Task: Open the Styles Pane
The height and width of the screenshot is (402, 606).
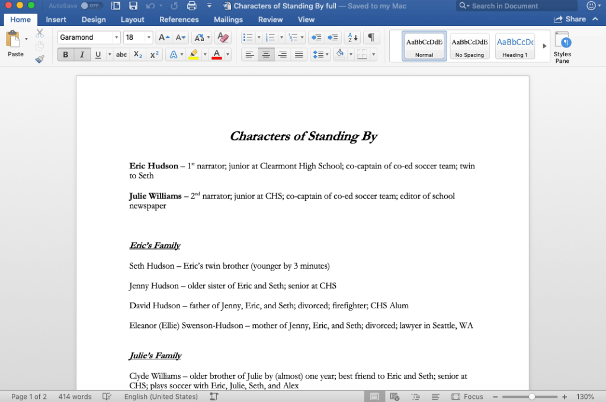Action: coord(562,47)
